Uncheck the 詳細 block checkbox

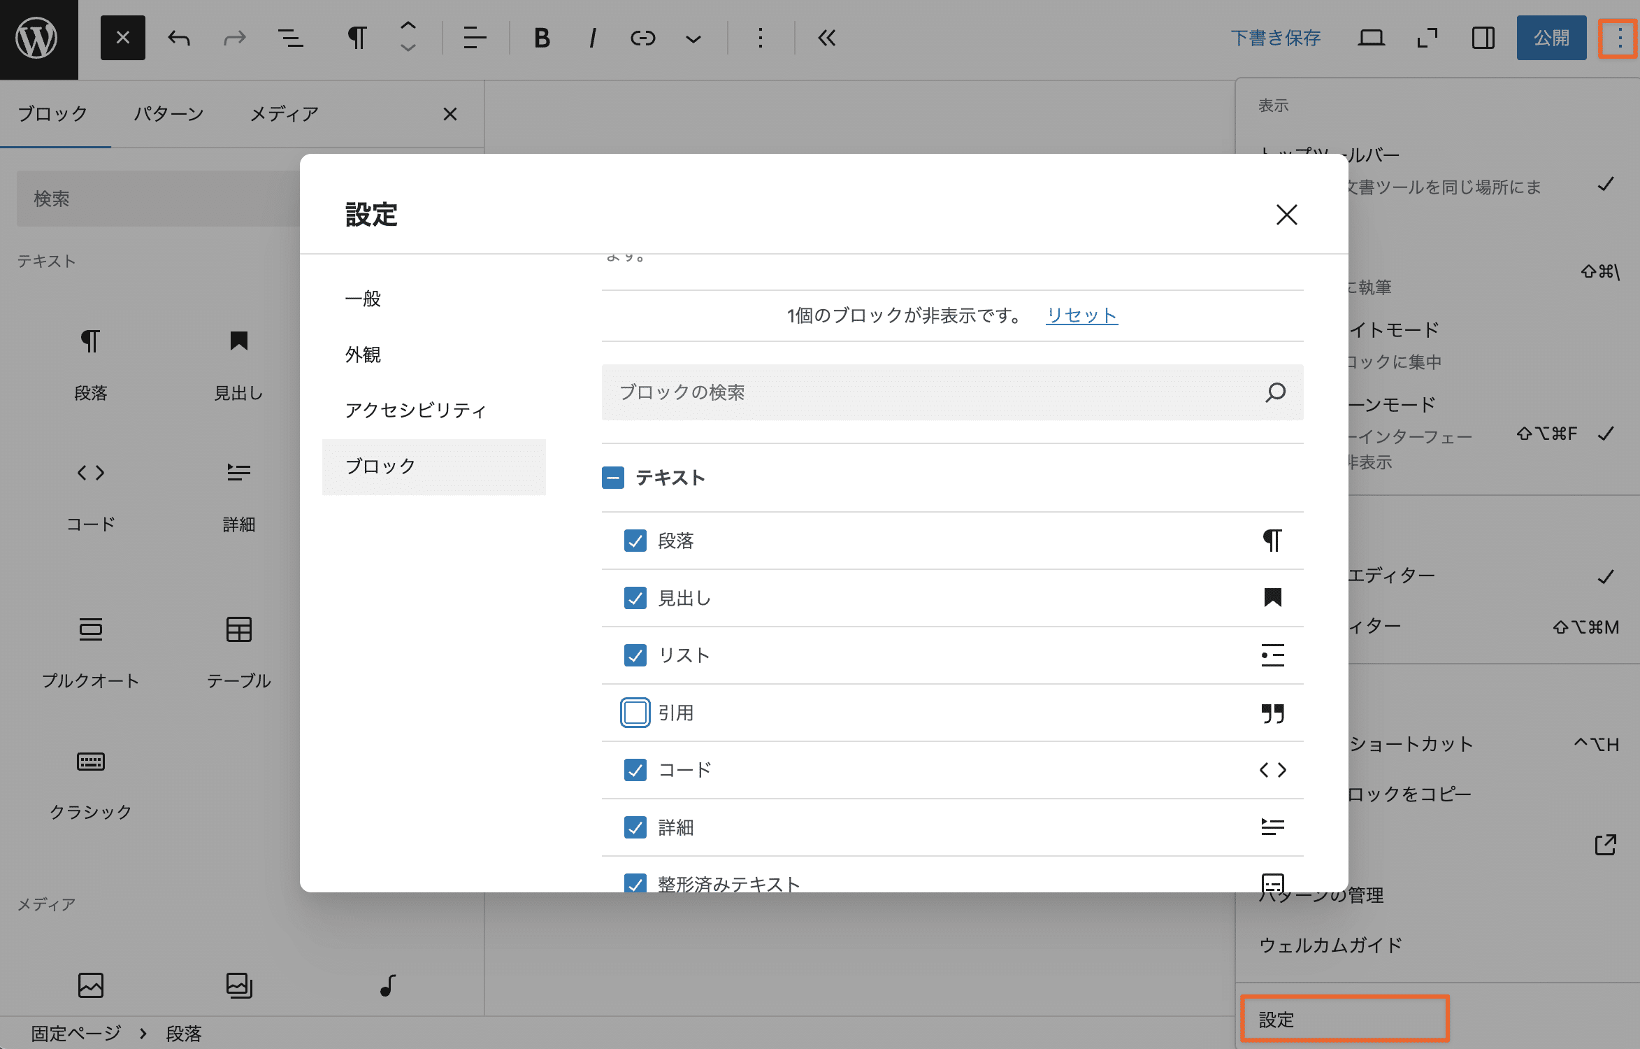tap(635, 827)
